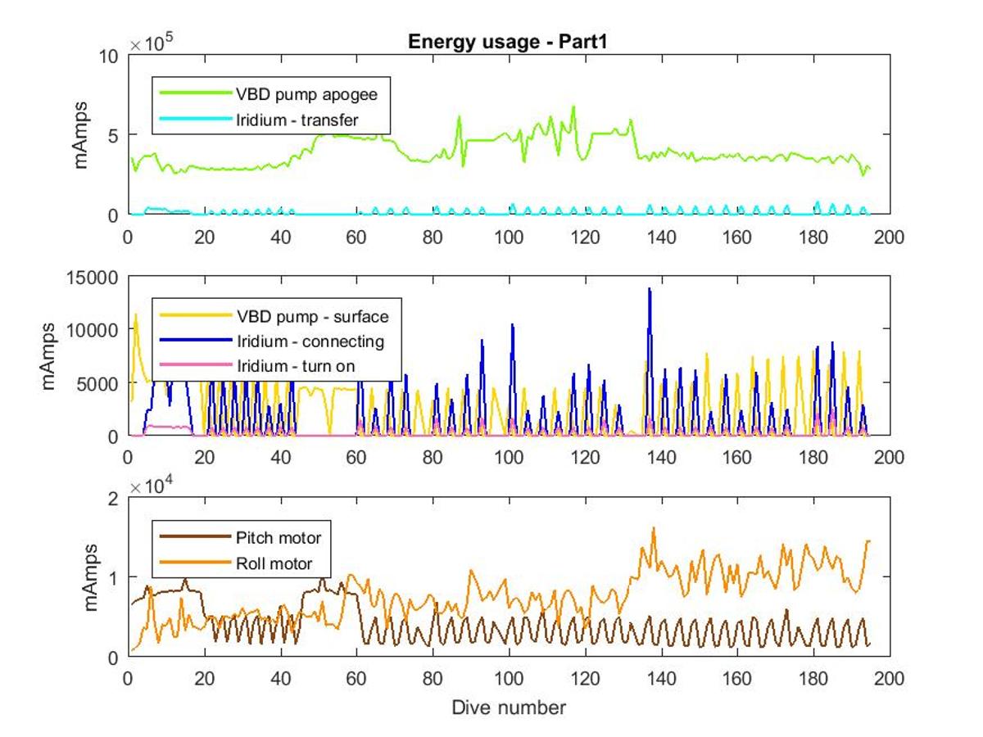Select 'VBD pump apogee' legend label

[306, 94]
